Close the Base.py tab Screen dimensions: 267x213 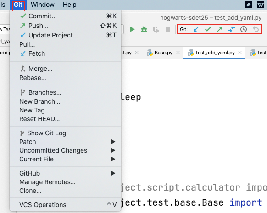coord(178,53)
